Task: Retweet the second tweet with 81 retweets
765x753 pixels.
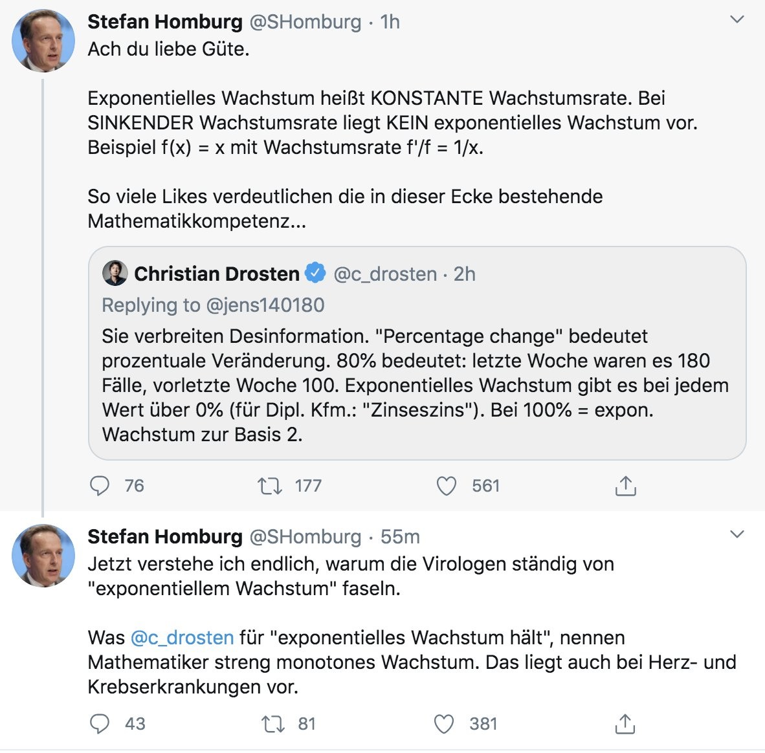Action: [x=272, y=724]
